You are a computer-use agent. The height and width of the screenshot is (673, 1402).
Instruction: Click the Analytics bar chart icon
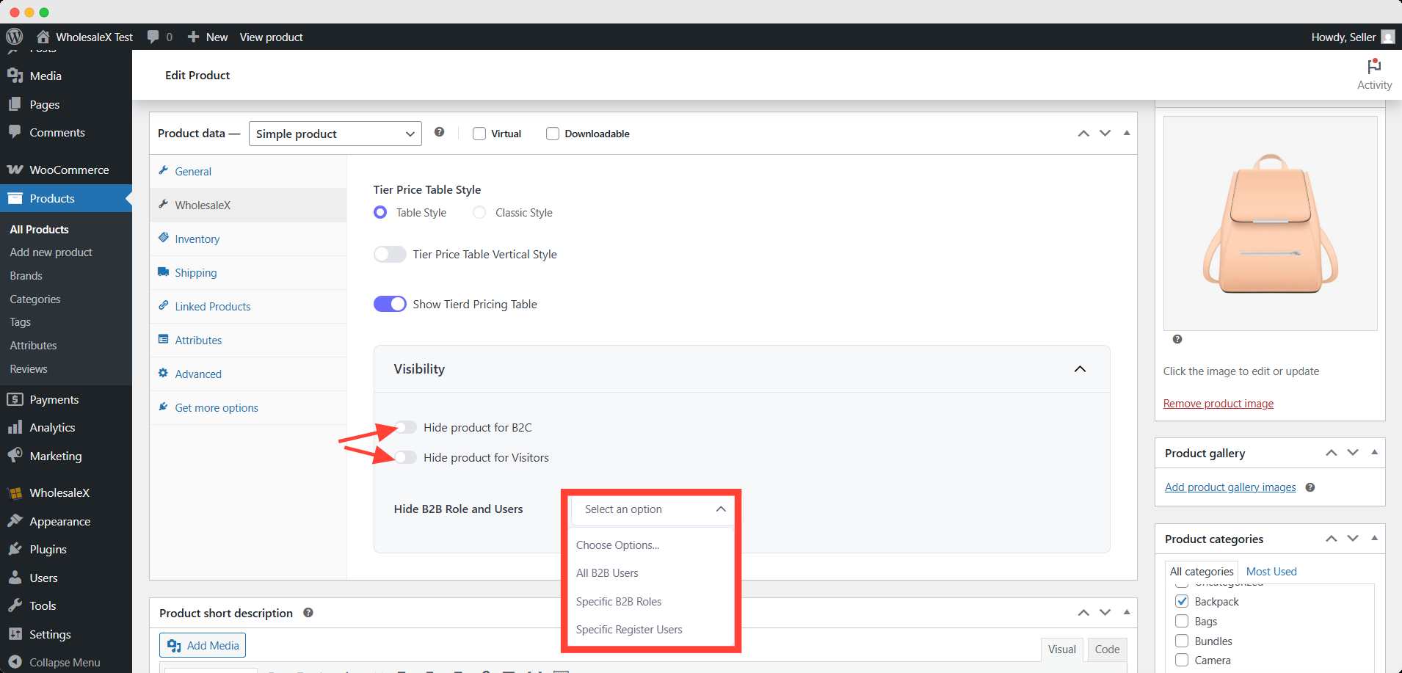(15, 427)
